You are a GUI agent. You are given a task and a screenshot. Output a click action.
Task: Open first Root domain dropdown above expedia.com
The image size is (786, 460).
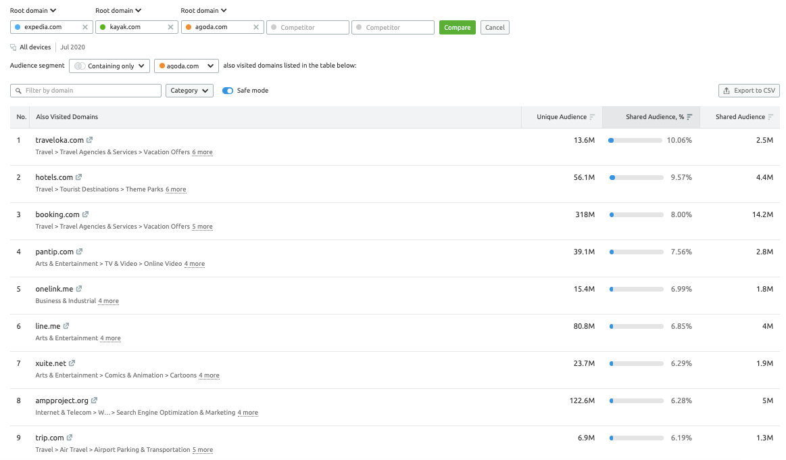tap(33, 10)
